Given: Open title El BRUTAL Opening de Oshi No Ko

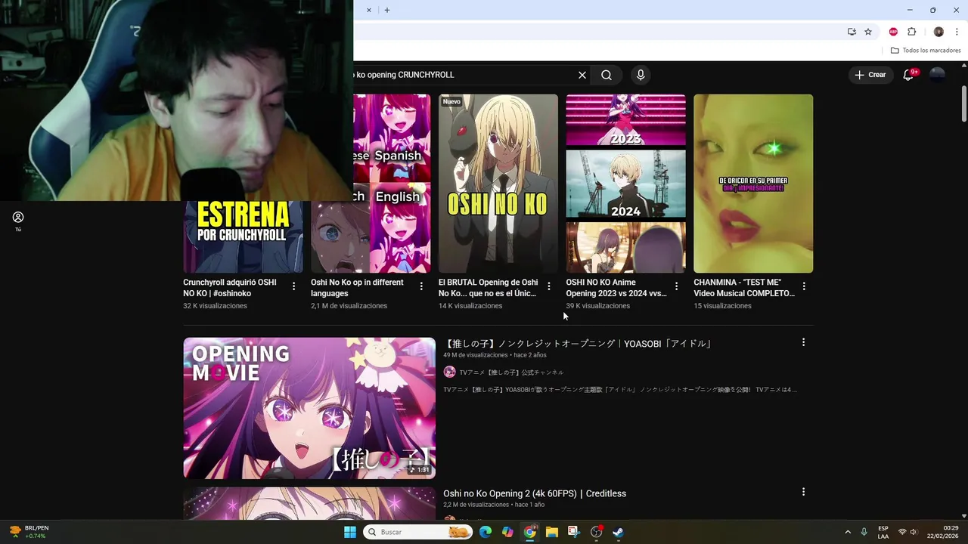Looking at the screenshot, I should point(489,288).
